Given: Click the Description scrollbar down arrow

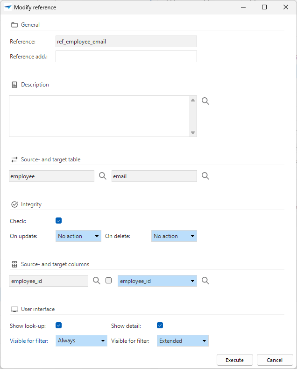Looking at the screenshot, I should pos(193,133).
